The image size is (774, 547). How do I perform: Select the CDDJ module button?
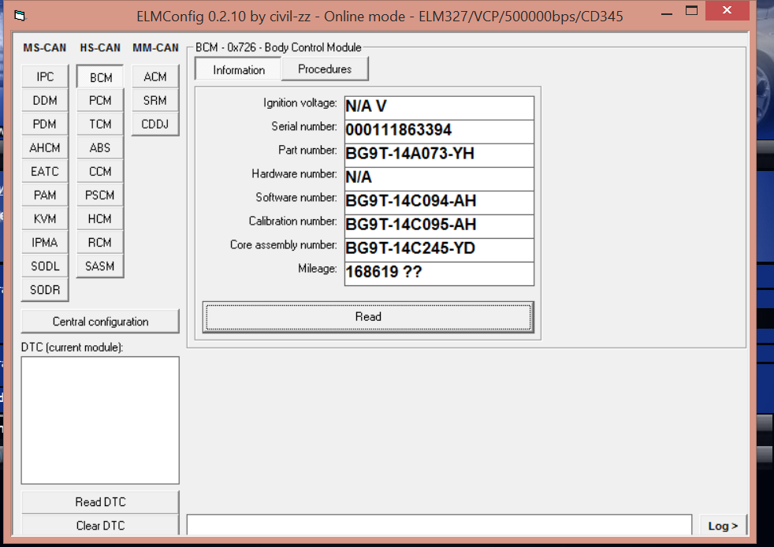(x=155, y=124)
